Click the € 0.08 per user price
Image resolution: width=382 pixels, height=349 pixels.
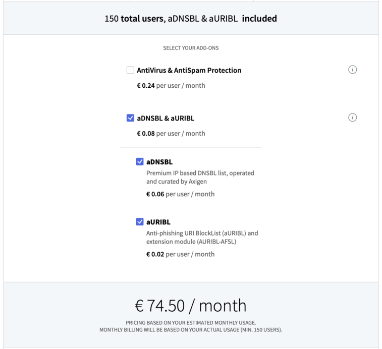(x=171, y=134)
